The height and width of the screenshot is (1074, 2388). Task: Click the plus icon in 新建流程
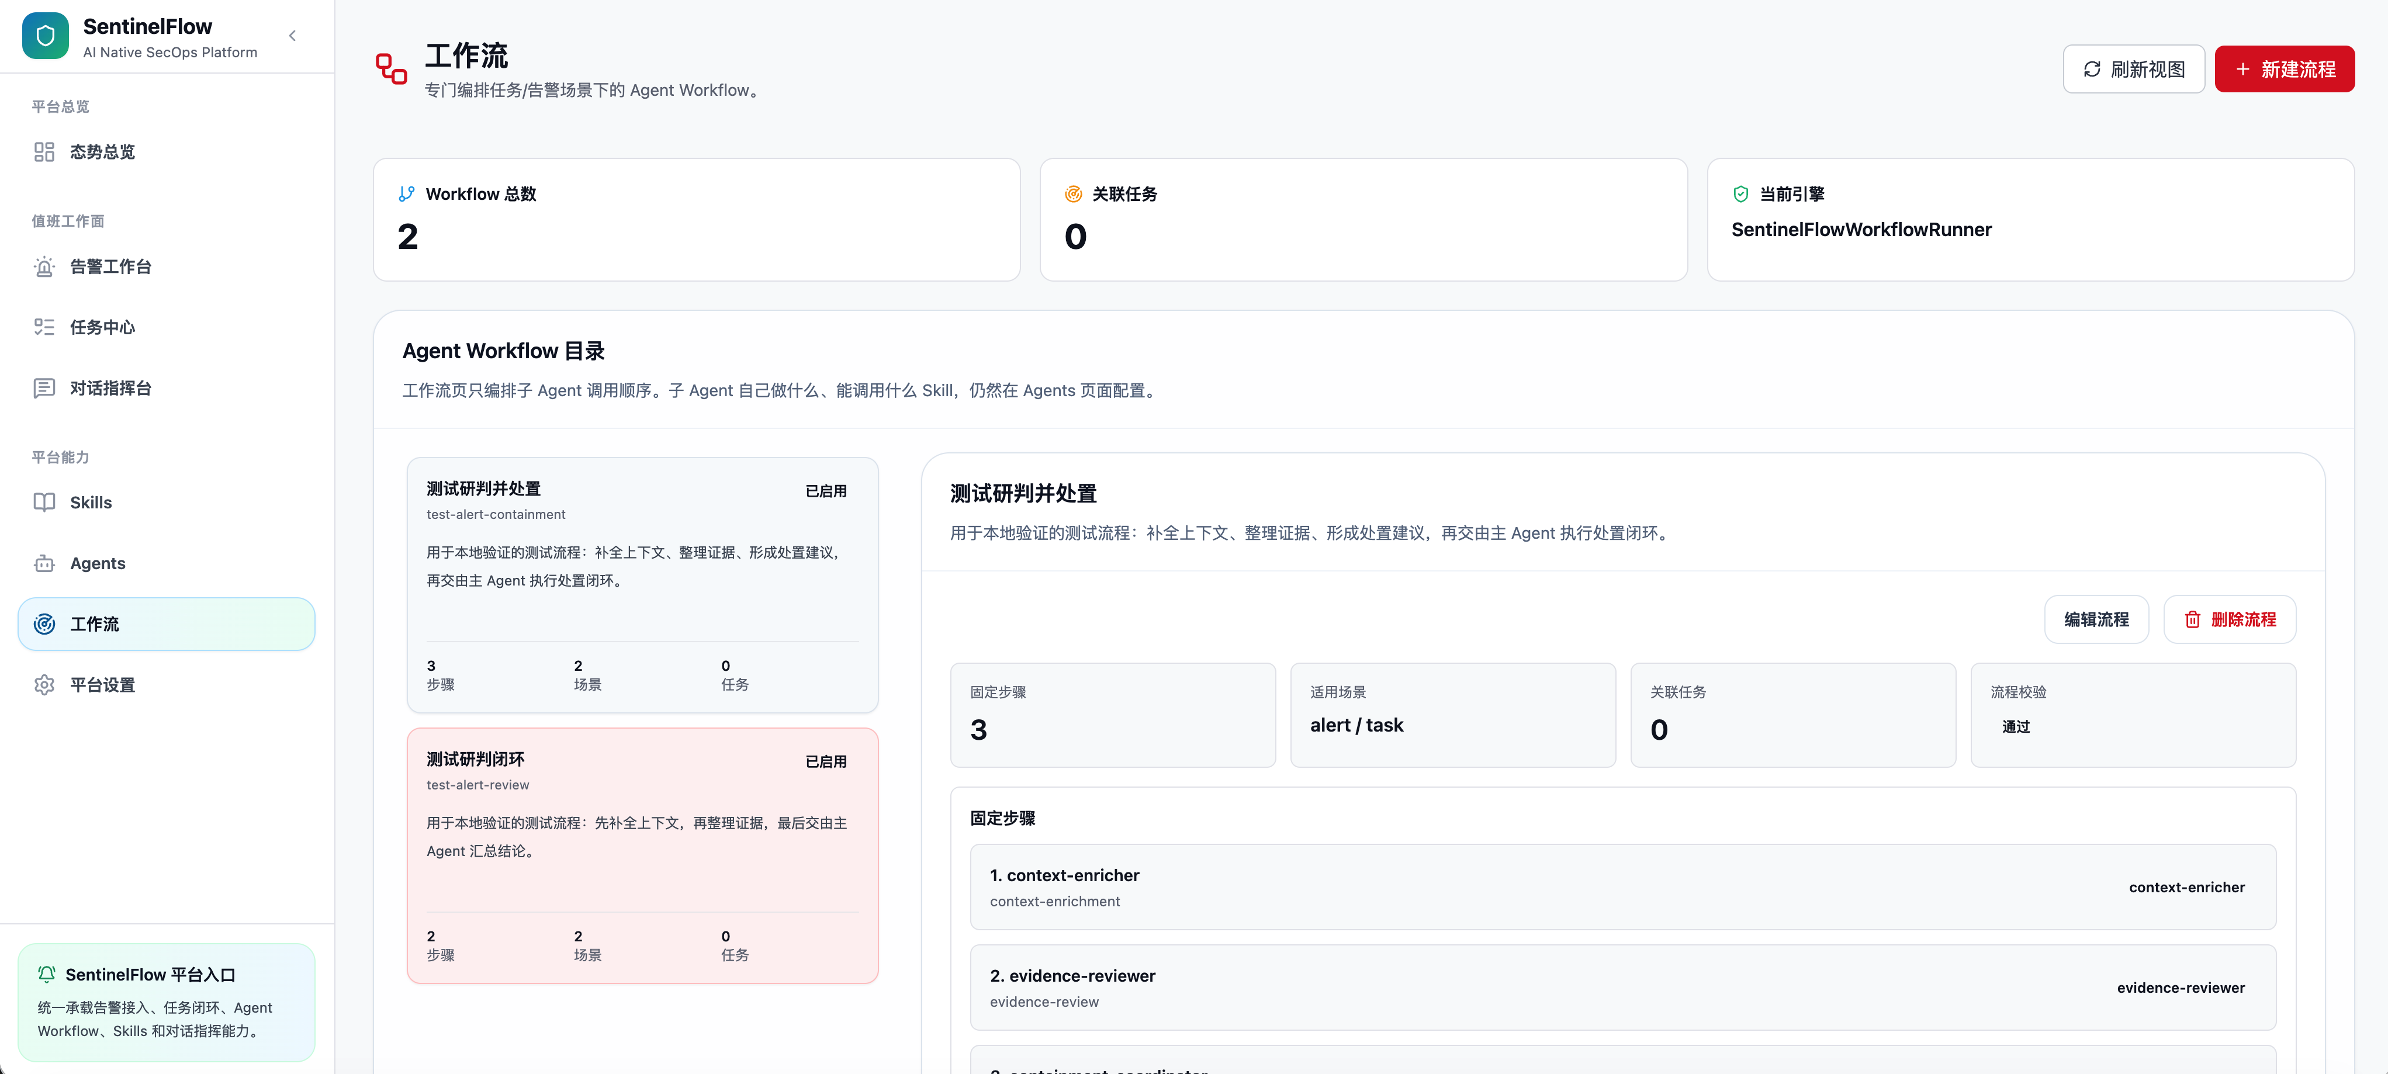tap(2242, 70)
